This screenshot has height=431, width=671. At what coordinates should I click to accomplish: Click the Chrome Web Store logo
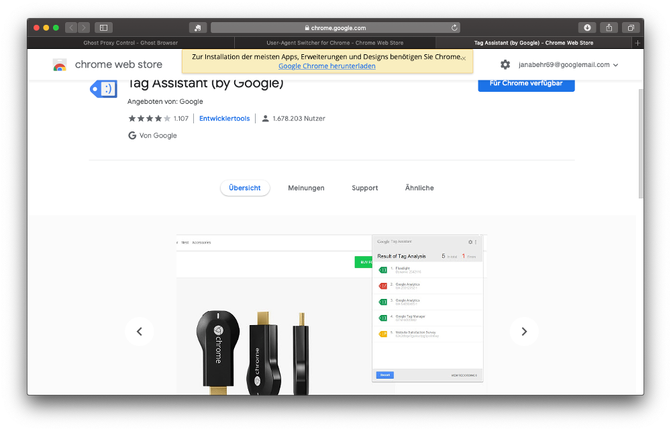pyautogui.click(x=60, y=65)
